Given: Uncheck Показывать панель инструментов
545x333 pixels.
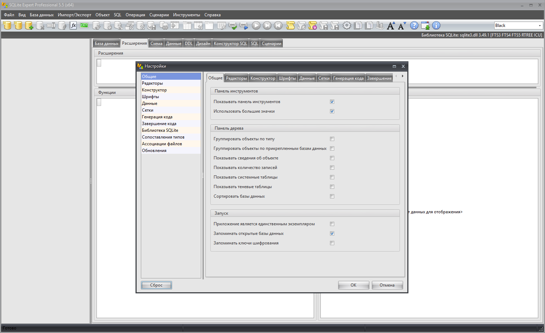Looking at the screenshot, I should 332,102.
